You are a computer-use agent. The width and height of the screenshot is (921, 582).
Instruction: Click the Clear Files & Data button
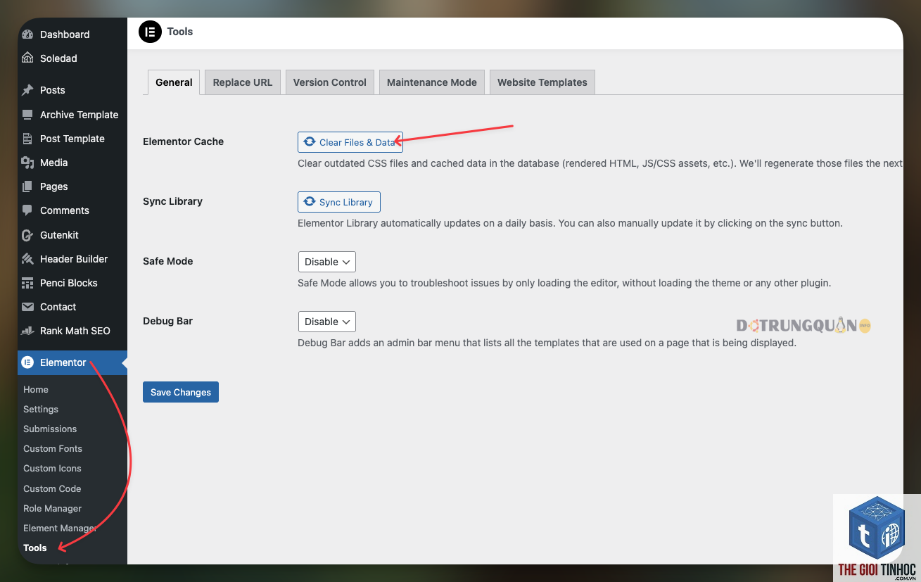[350, 142]
